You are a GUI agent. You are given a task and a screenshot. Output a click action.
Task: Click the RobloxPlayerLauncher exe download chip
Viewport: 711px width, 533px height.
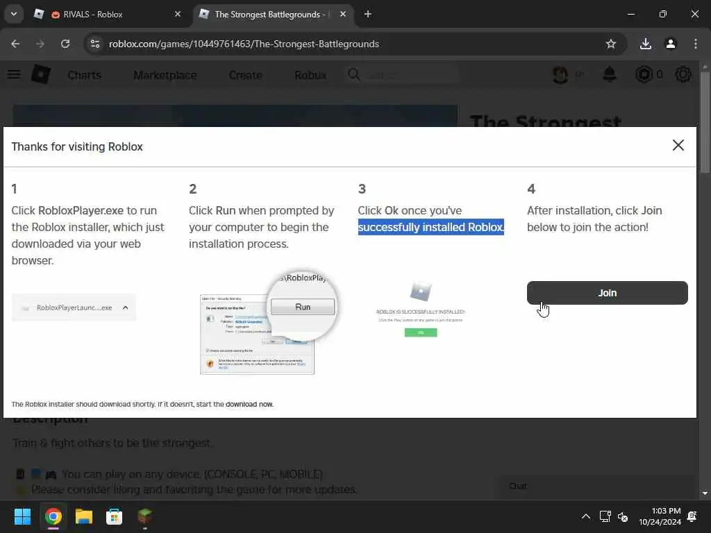pos(74,307)
